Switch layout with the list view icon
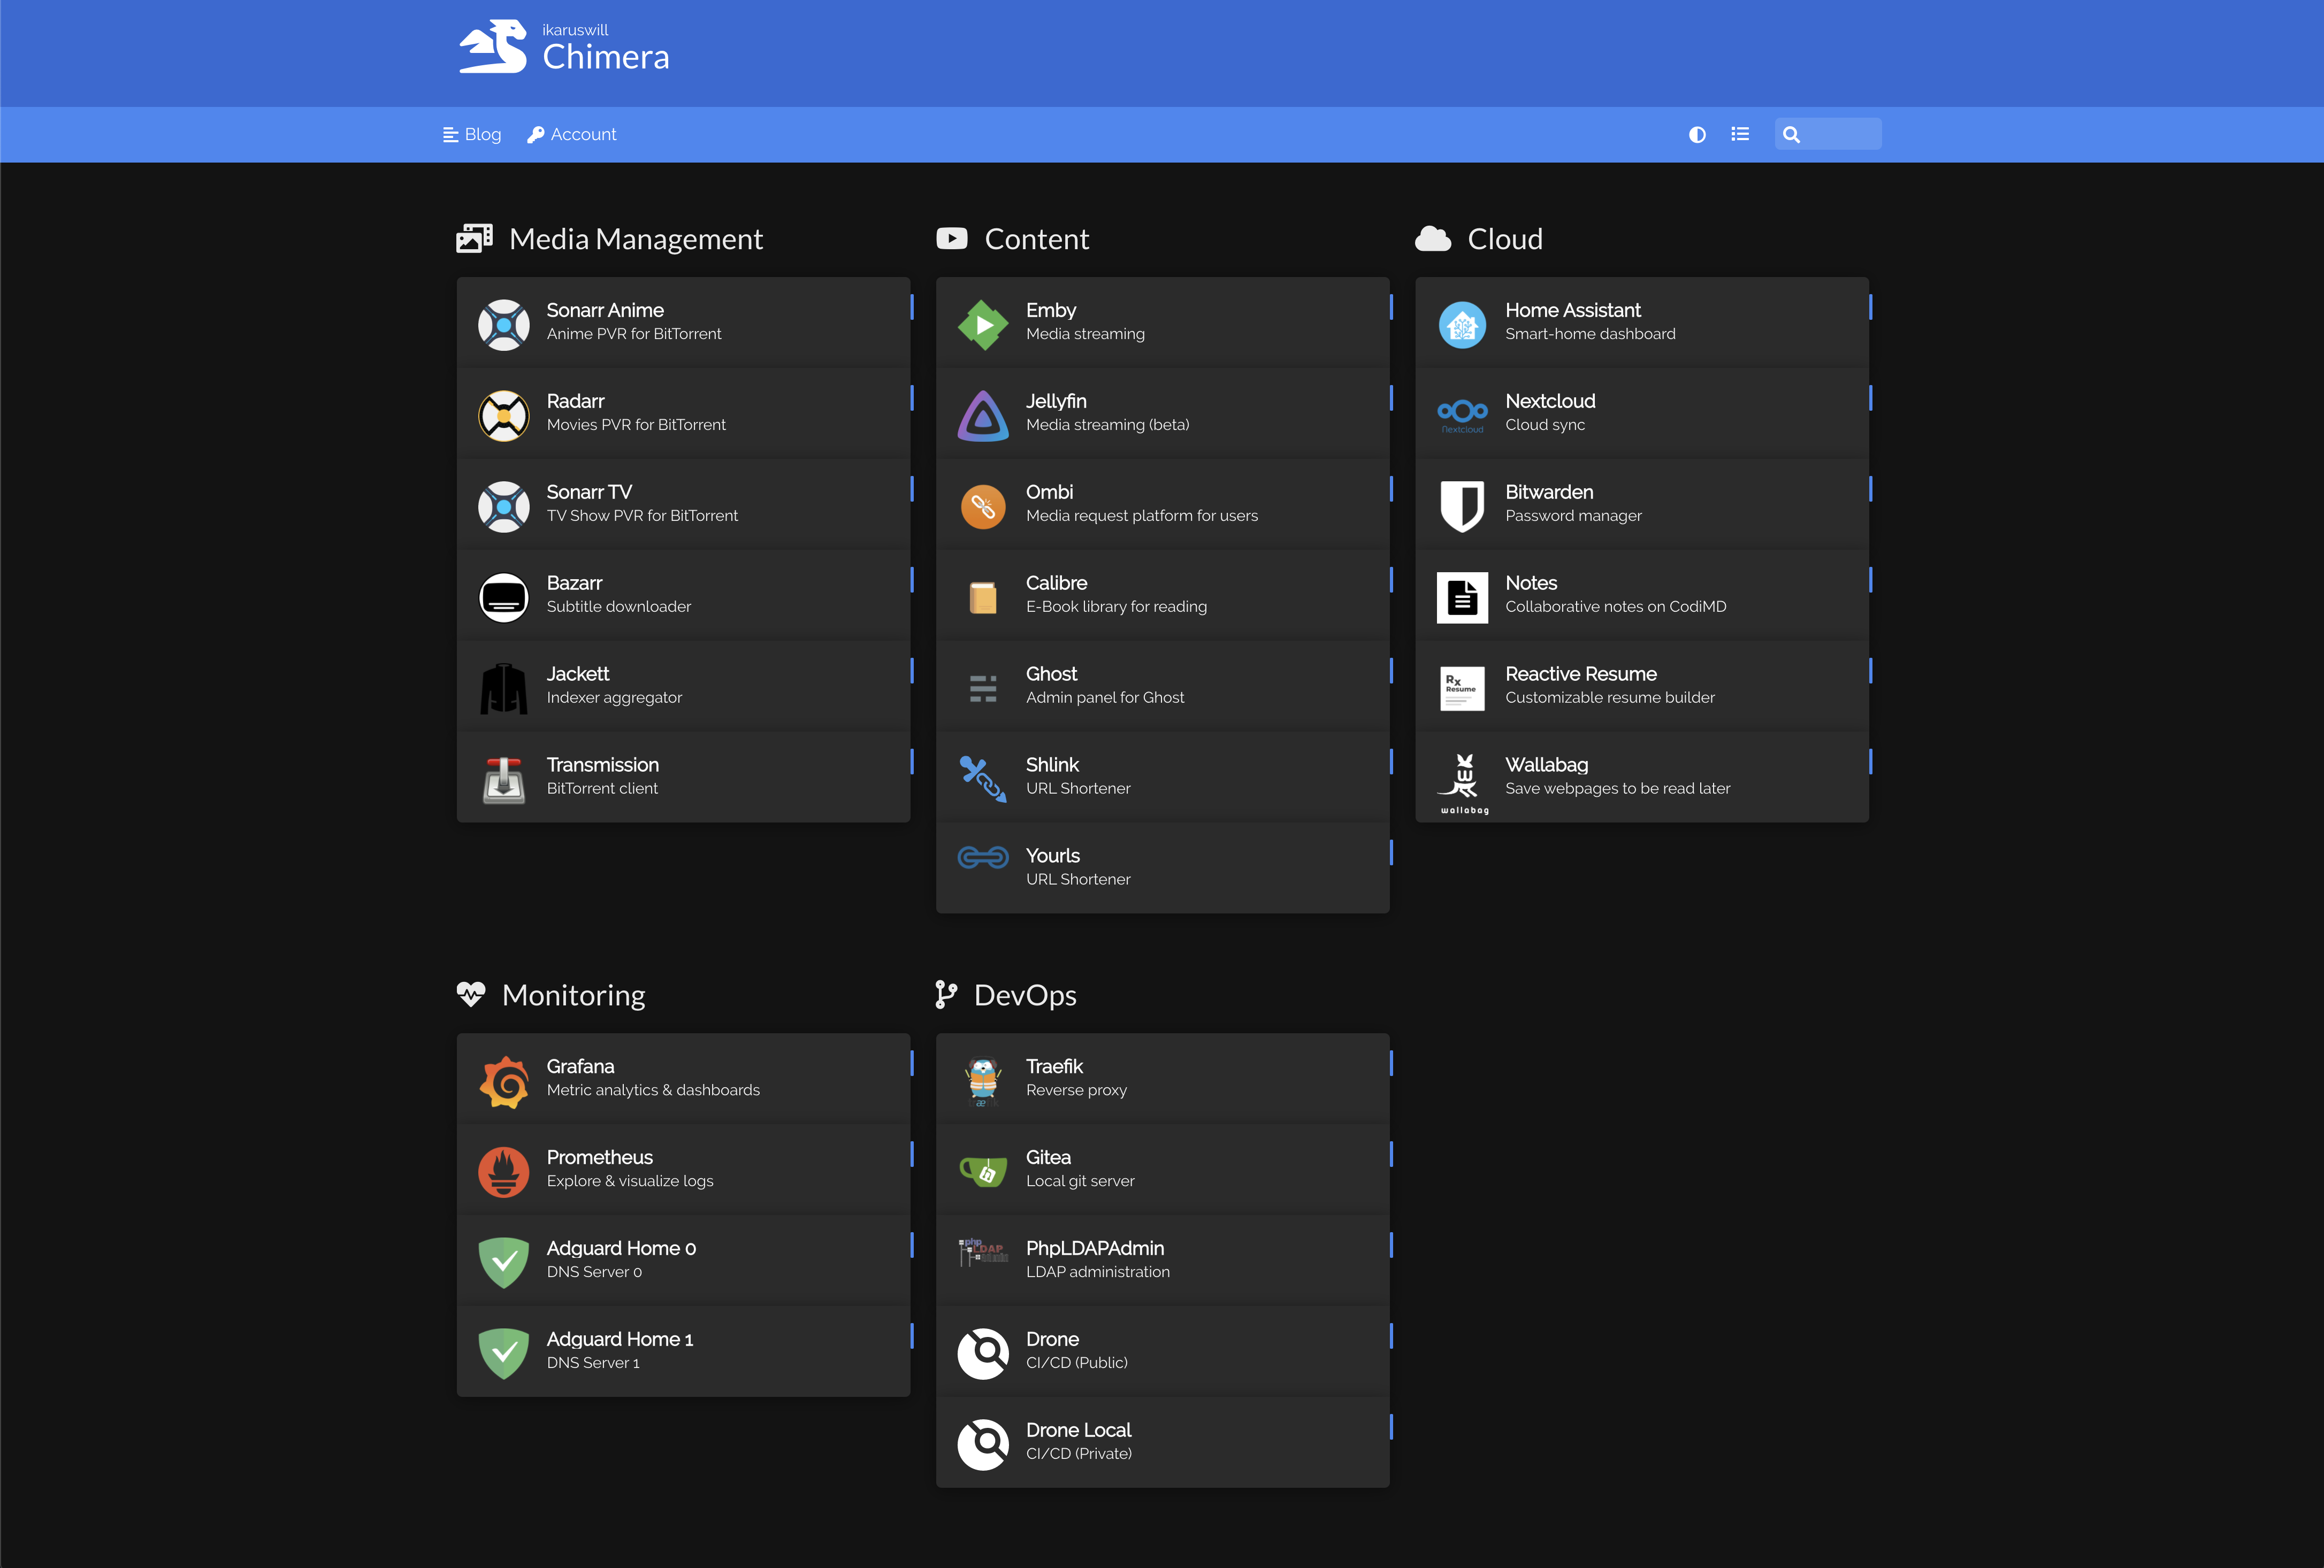The height and width of the screenshot is (1568, 2324). point(1740,134)
